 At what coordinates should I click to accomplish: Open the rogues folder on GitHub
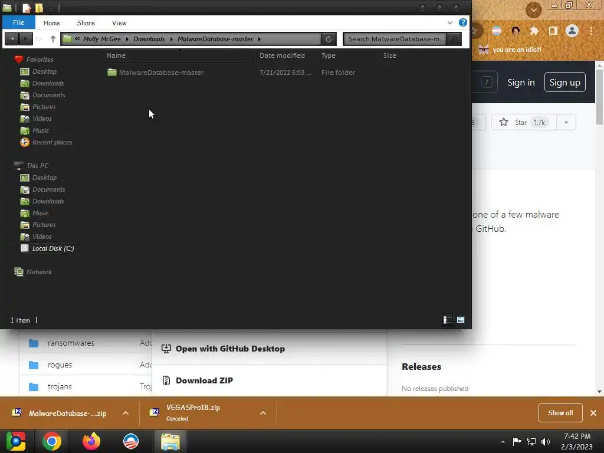click(60, 365)
